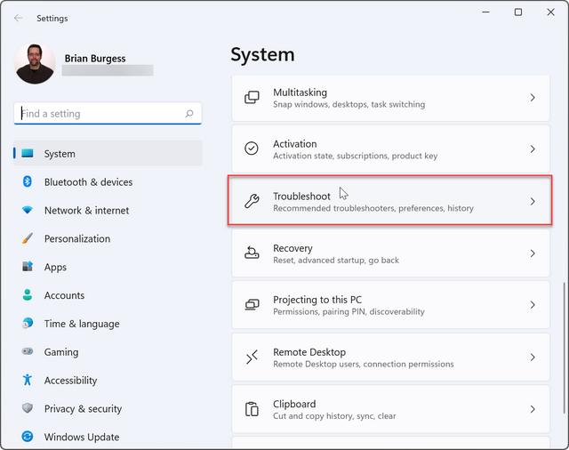Click the Remote Desktop arrows icon

coord(252,357)
